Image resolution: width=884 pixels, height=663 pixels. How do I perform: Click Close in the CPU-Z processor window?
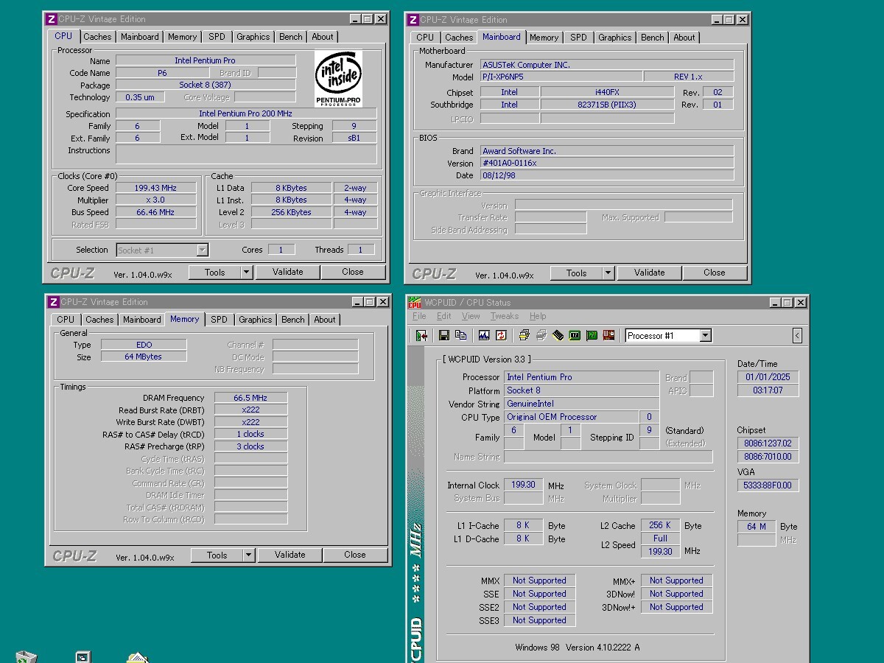coord(353,273)
